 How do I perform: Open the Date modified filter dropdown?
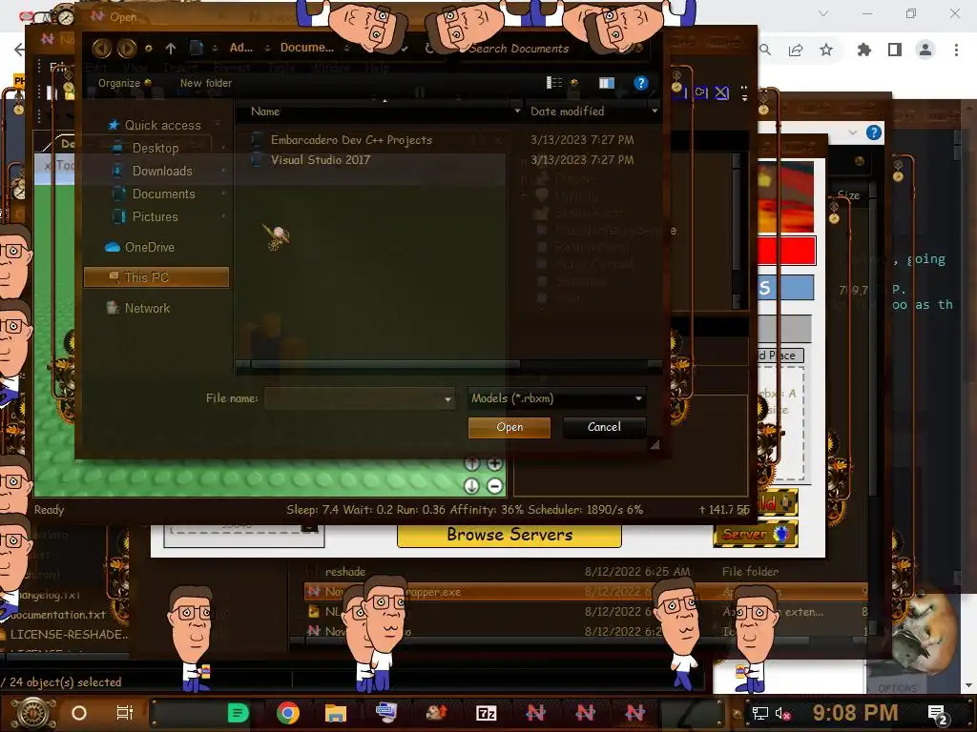click(x=655, y=112)
